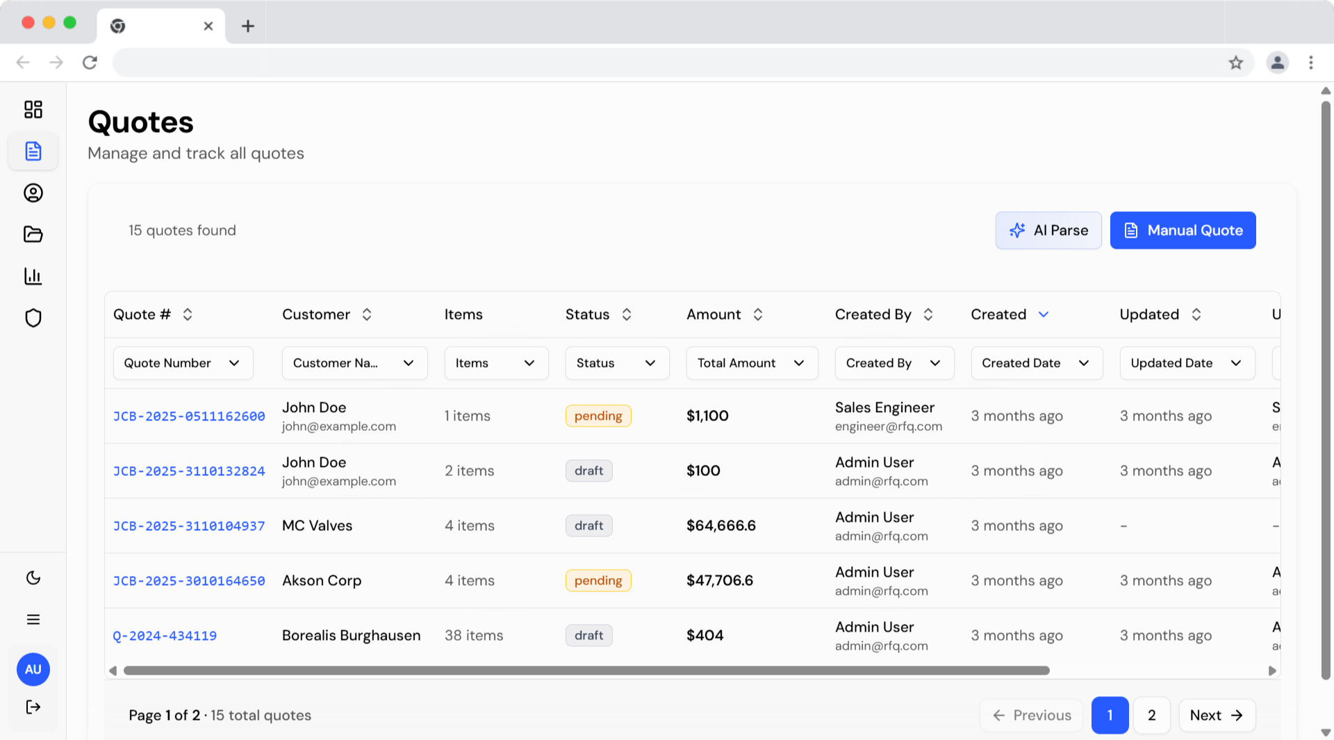Click the $47,706.6 amount cell
The width and height of the screenshot is (1334, 740).
[719, 580]
